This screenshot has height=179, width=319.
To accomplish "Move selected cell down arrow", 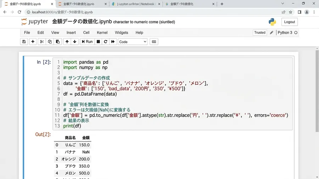I will click(75, 42).
